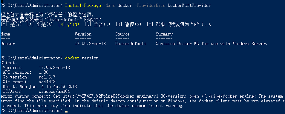Screen dimensions: 285x114
Task: Click the [Y] 是(Y) prompt option
Action: coord(11,24)
